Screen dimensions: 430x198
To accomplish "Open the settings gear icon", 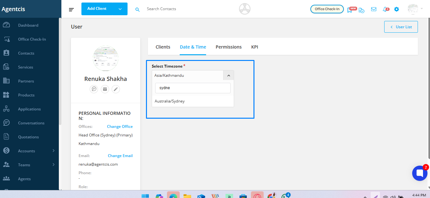I will coord(397,9).
